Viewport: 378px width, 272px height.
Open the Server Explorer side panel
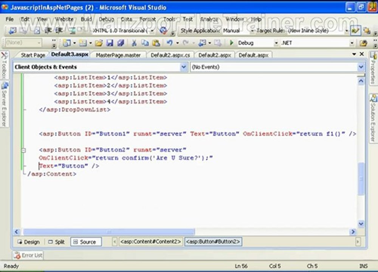click(x=4, y=104)
